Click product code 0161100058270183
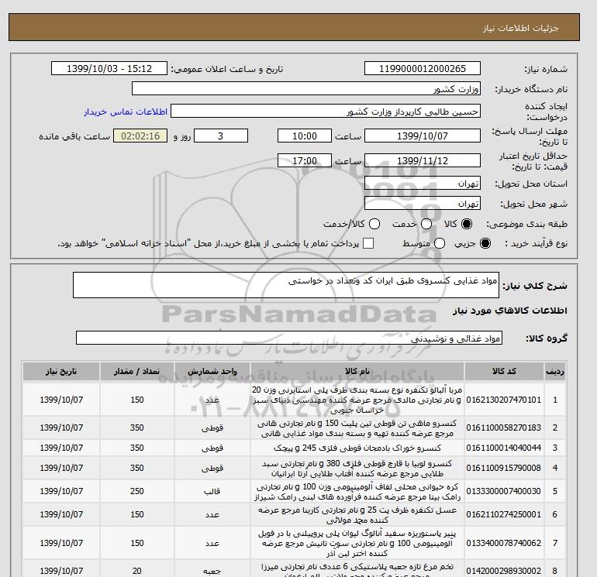The image size is (597, 577). pyautogui.click(x=504, y=428)
